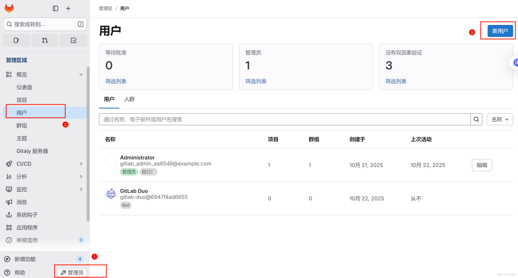The image size is (518, 278).
Task: Open the create new (+) menu
Action: 68,8
